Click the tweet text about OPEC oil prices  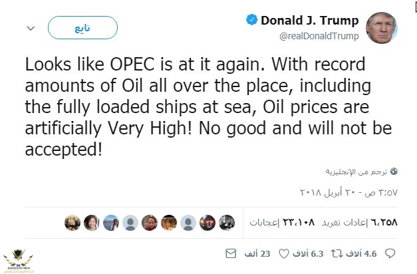[207, 106]
